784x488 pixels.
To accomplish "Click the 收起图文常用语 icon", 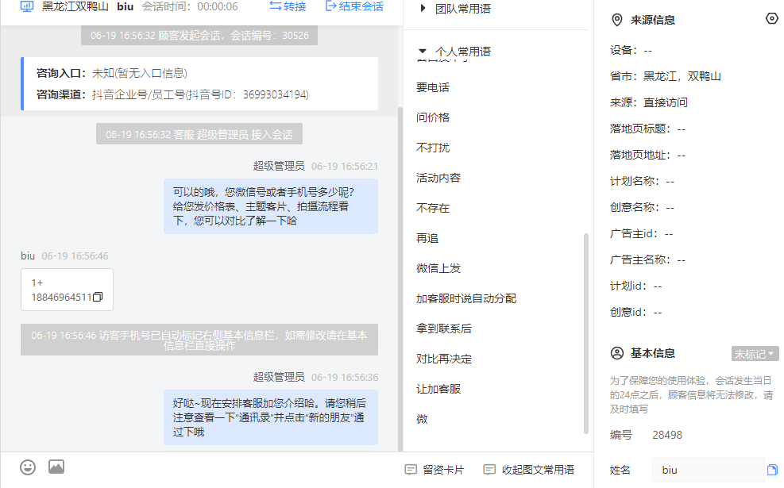I will (489, 470).
